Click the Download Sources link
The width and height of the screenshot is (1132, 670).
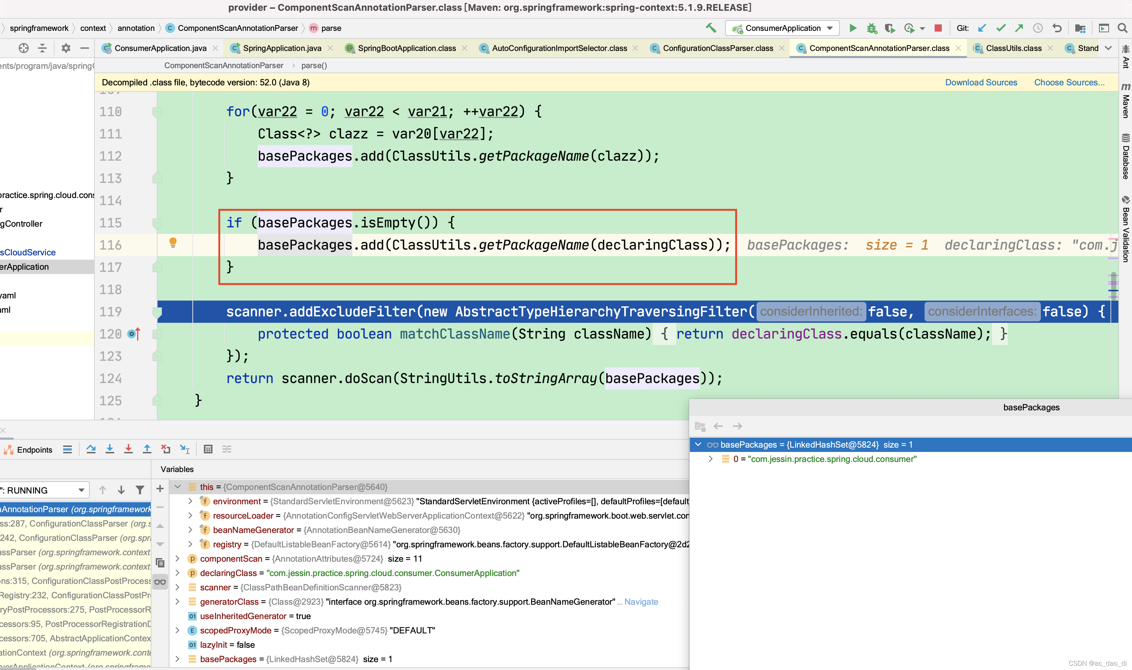(981, 82)
